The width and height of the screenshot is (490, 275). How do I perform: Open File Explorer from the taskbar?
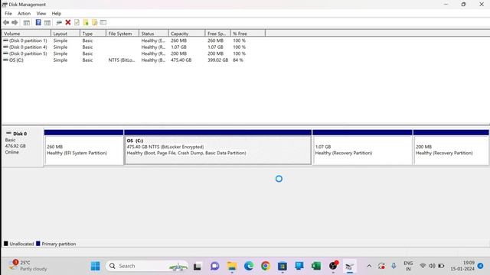point(232,267)
